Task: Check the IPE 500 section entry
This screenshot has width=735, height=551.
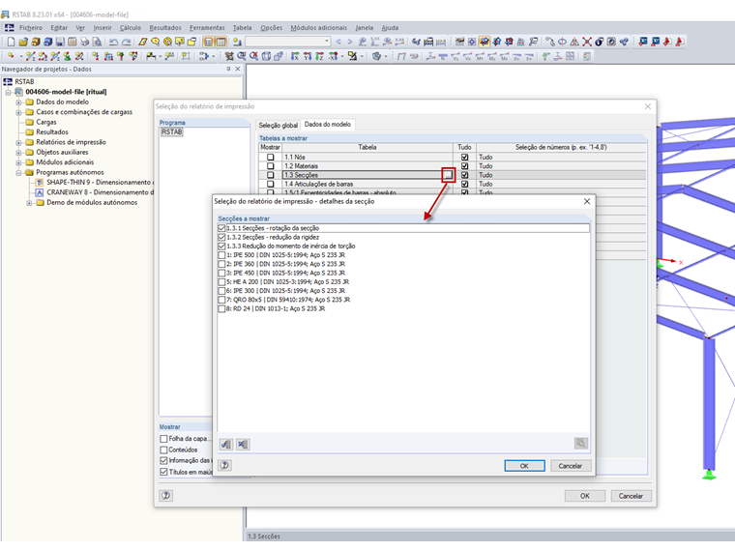Action: [x=221, y=255]
